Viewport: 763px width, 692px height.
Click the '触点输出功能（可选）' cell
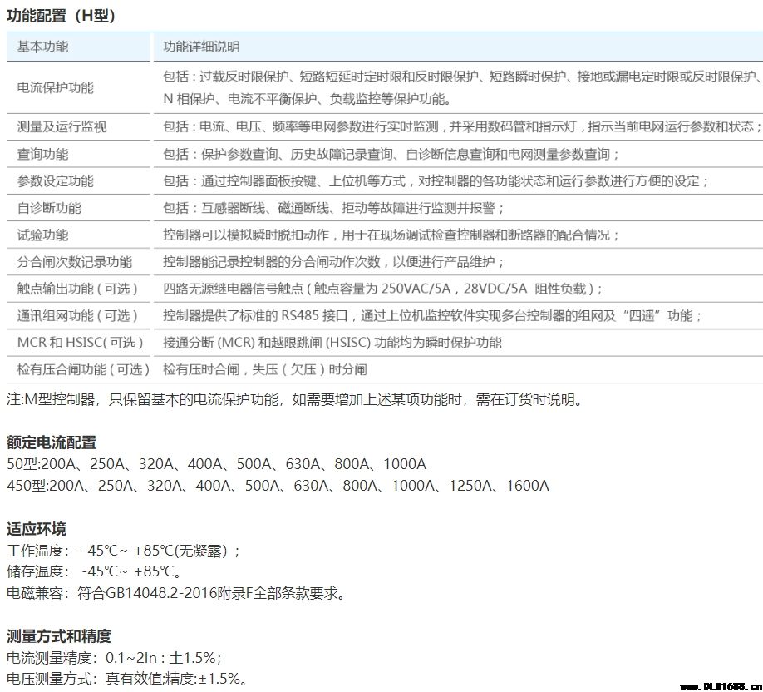(x=78, y=289)
